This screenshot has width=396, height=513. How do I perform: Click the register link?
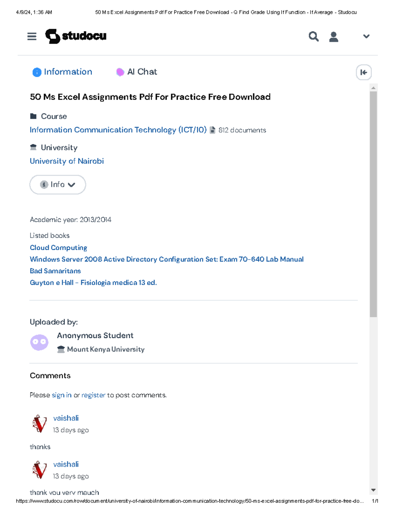pos(93,395)
